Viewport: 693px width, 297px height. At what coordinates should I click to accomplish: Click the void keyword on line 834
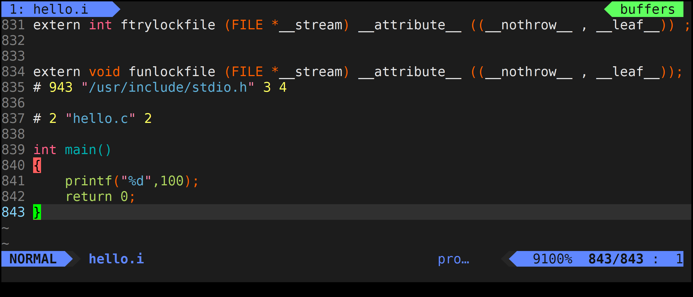coord(104,72)
